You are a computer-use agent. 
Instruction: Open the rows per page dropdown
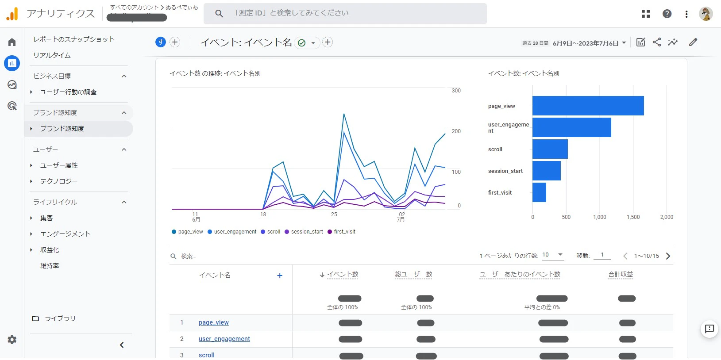553,255
